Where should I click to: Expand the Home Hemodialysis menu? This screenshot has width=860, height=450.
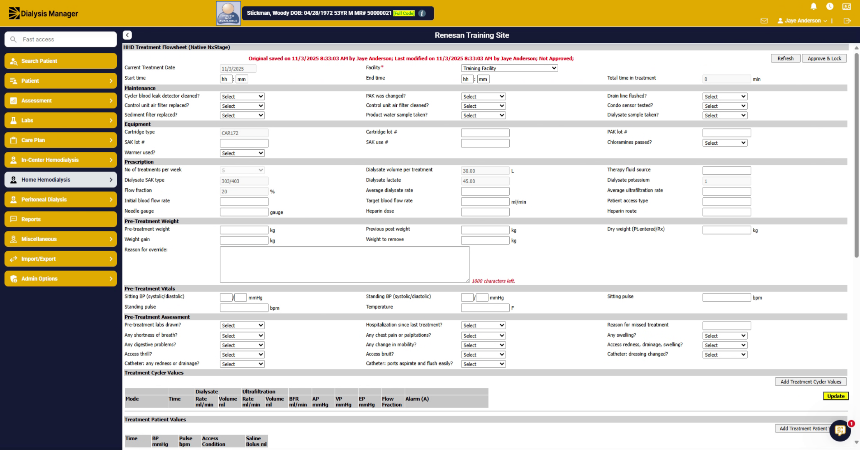[61, 180]
